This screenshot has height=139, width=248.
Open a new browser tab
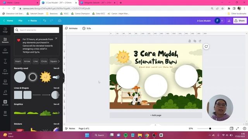click(x=121, y=3)
